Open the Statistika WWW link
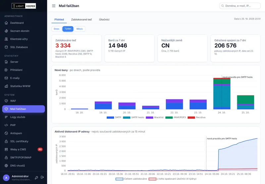 click(24, 86)
